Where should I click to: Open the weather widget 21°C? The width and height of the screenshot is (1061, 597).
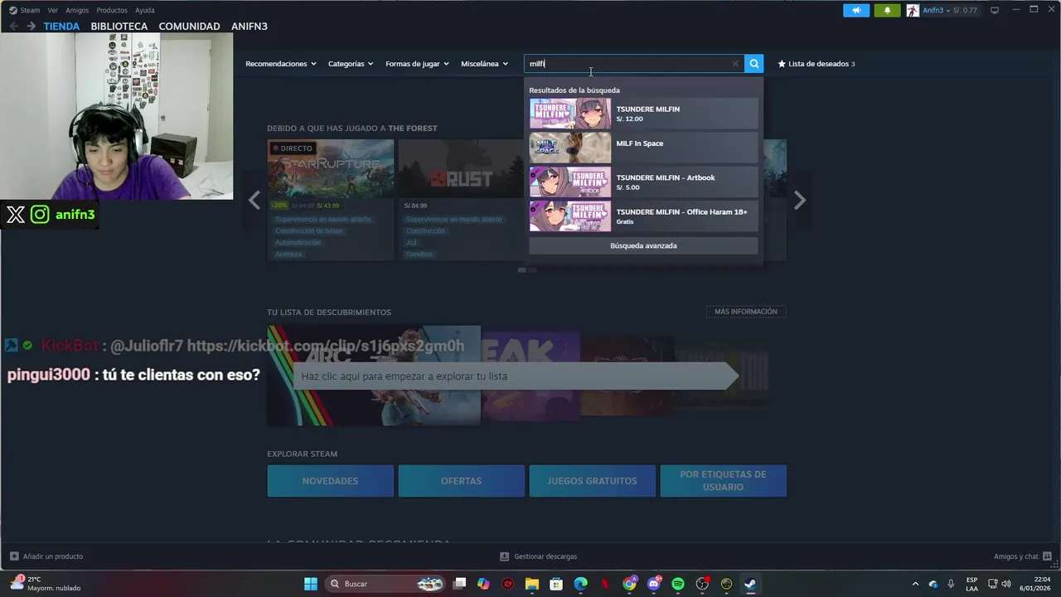46,584
